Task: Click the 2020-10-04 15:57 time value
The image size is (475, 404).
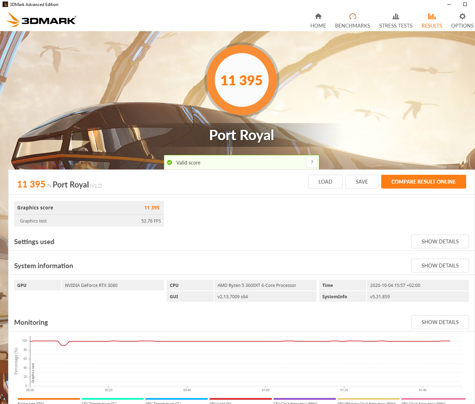Action: point(395,285)
